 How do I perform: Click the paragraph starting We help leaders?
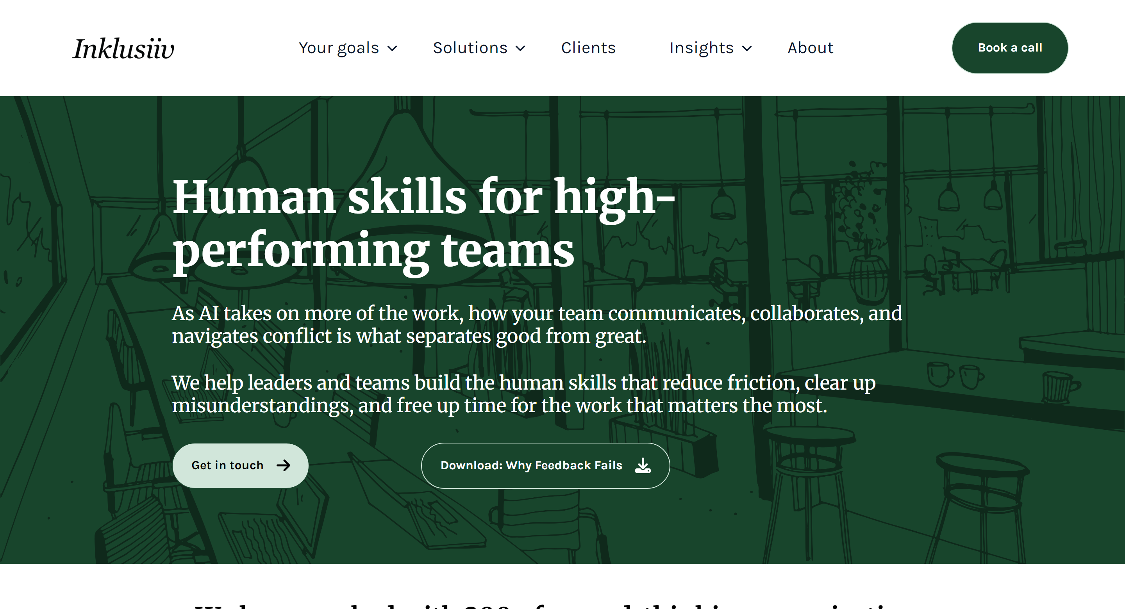pyautogui.click(x=523, y=394)
